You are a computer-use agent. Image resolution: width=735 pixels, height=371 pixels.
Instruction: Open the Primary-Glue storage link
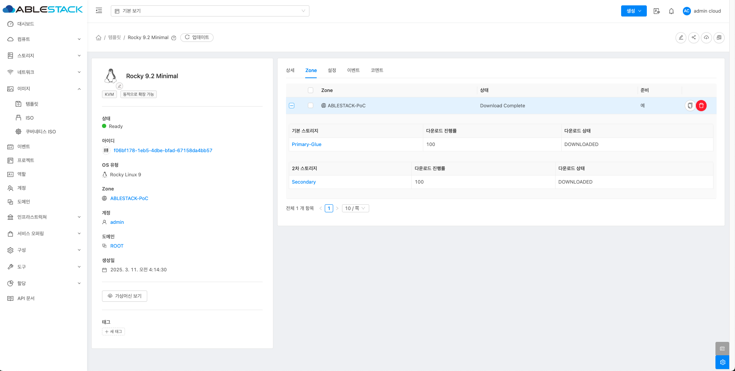pos(306,144)
